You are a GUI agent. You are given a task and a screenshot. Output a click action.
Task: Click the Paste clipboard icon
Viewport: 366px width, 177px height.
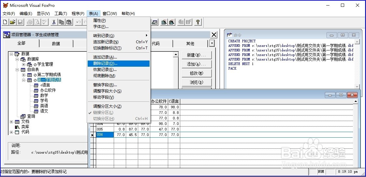click(69, 22)
